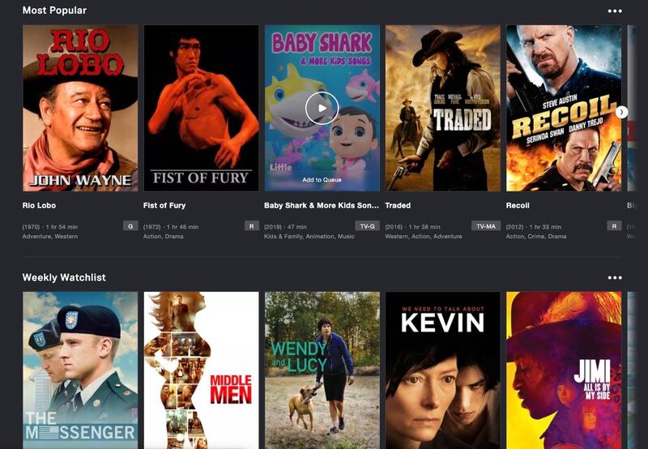Click the TV-MA rating badge under Traded

(486, 226)
